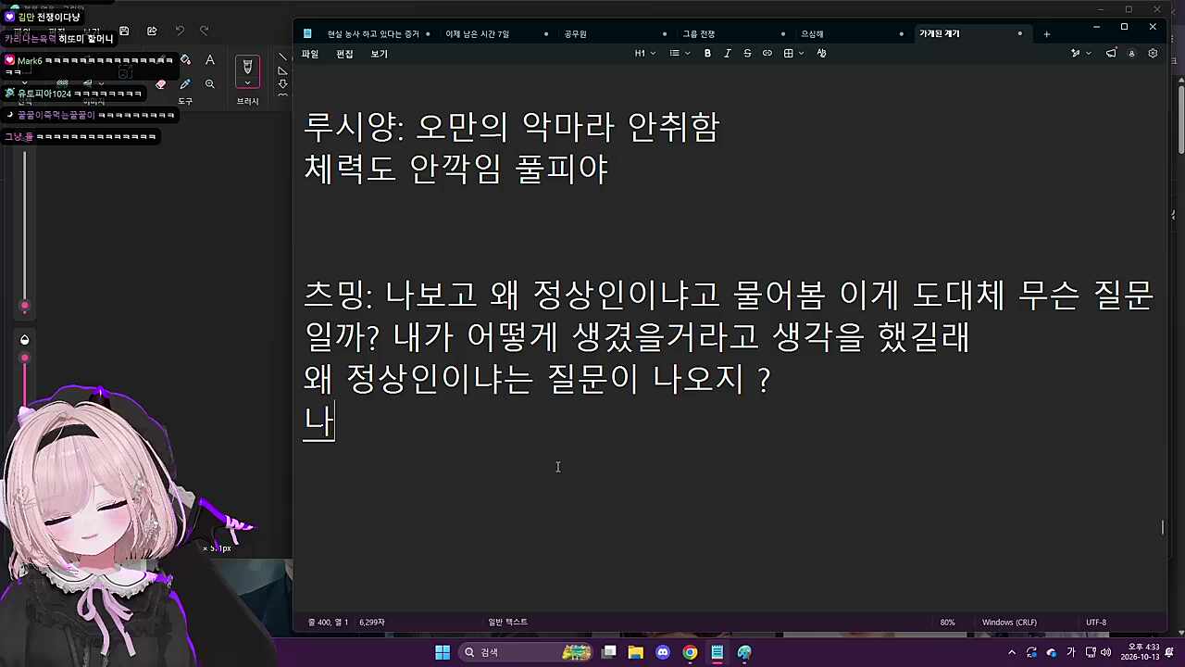This screenshot has width=1185, height=667.
Task: Clear formatting with the Notepad toolbar icon
Action: [x=821, y=54]
